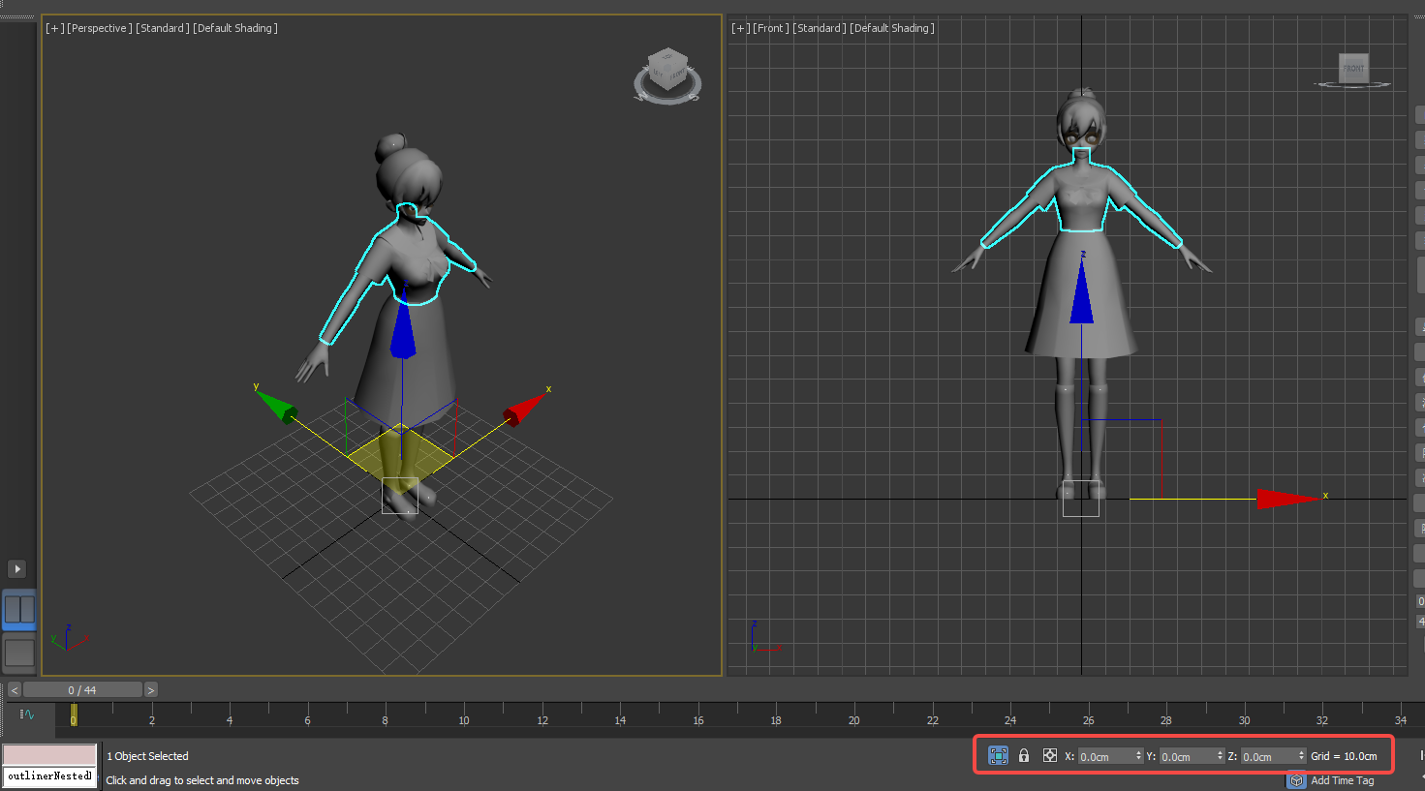Click the Add Time Tag label
Screen dimensions: 1425x791
[1342, 780]
